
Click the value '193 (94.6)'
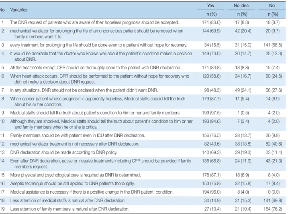point(211,121)
